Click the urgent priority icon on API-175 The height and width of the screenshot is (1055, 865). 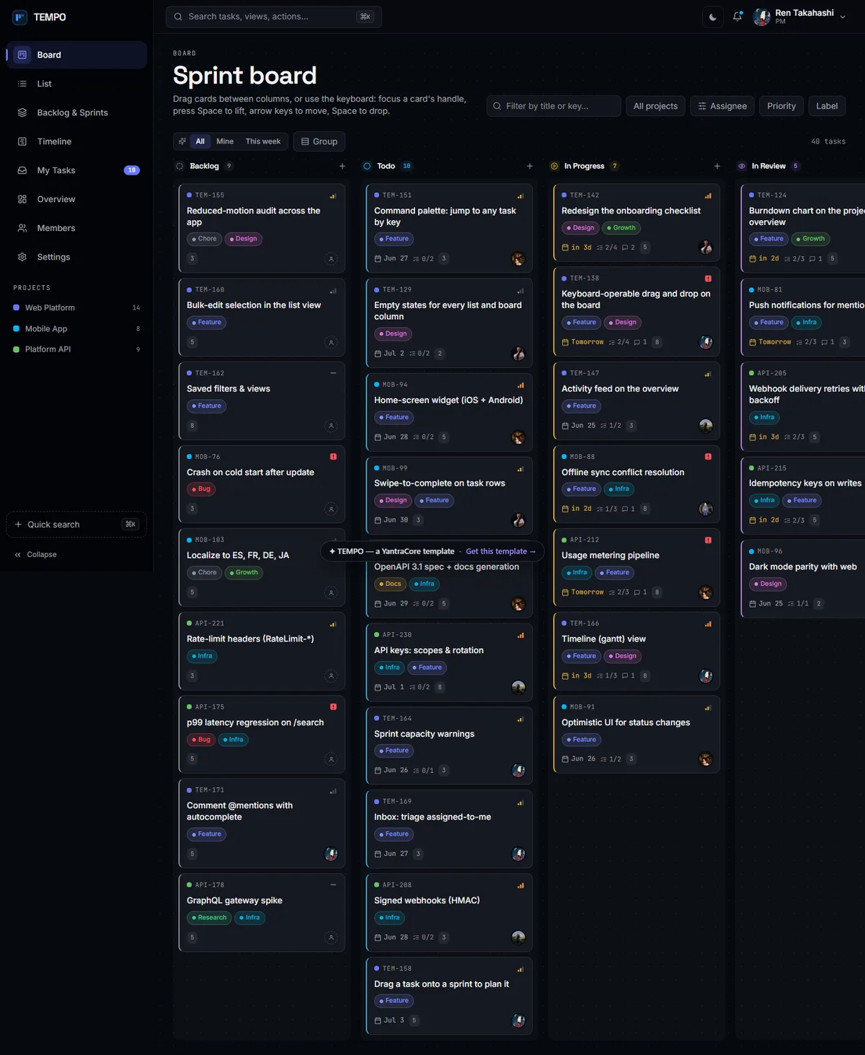333,707
